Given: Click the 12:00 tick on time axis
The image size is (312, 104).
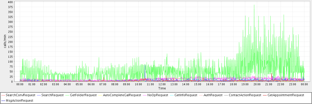Looking at the screenshot, I should (x=162, y=84).
